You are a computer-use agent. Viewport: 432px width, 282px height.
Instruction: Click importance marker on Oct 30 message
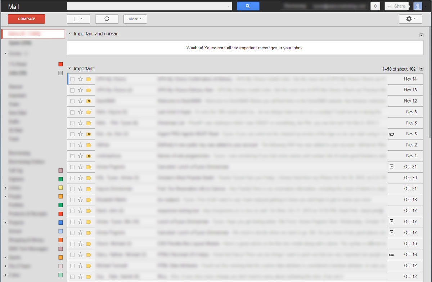pyautogui.click(x=89, y=178)
